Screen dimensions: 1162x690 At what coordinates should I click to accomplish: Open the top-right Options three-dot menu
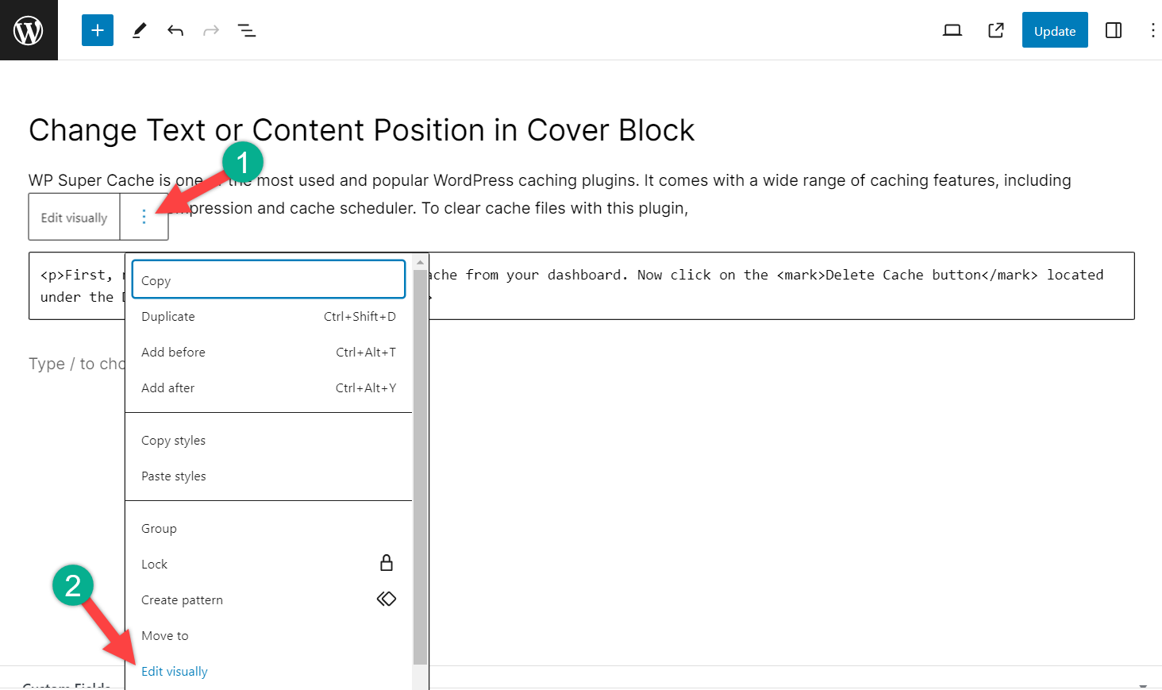1152,30
